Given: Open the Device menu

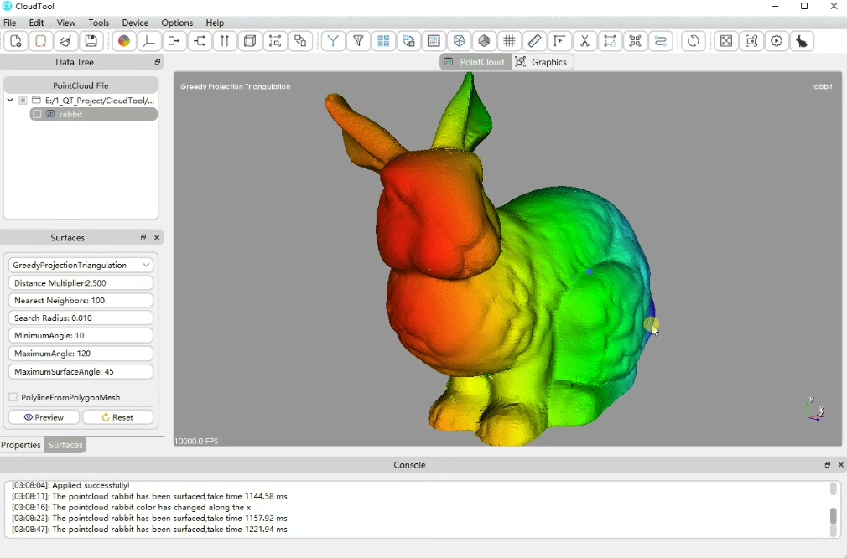Looking at the screenshot, I should click(135, 23).
